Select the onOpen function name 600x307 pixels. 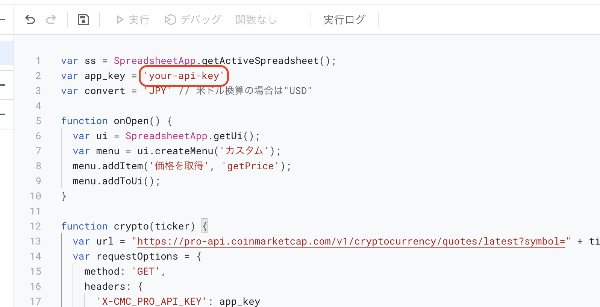click(131, 121)
